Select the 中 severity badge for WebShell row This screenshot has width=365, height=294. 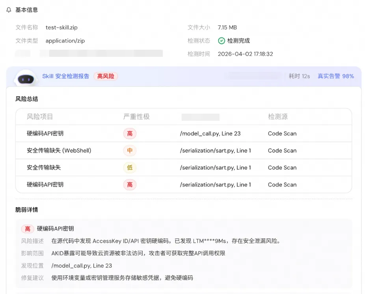[x=130, y=150]
